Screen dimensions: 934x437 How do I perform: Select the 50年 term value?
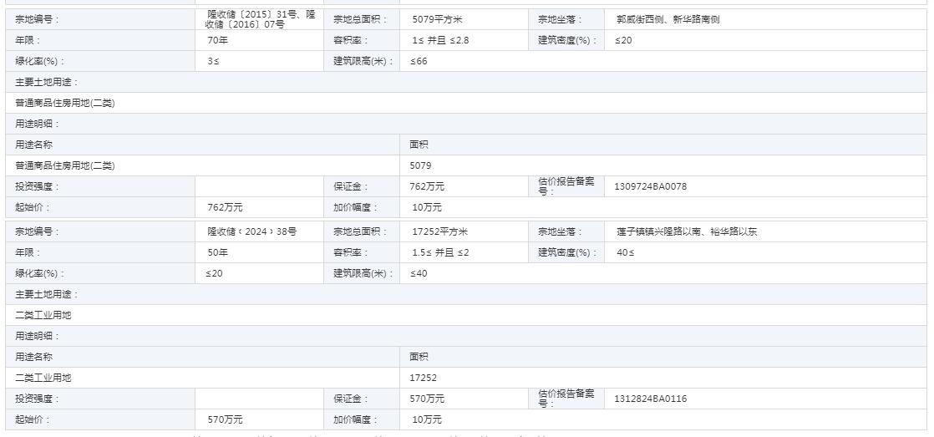tap(218, 252)
